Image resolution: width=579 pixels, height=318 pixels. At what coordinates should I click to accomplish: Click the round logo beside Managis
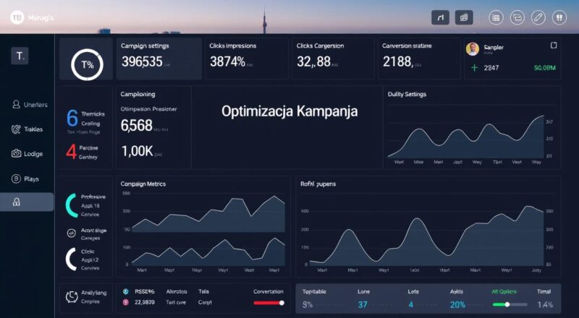pyautogui.click(x=17, y=17)
